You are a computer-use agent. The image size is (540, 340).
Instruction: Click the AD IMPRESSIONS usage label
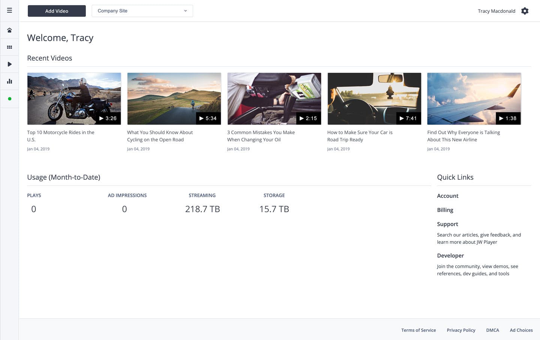[127, 195]
